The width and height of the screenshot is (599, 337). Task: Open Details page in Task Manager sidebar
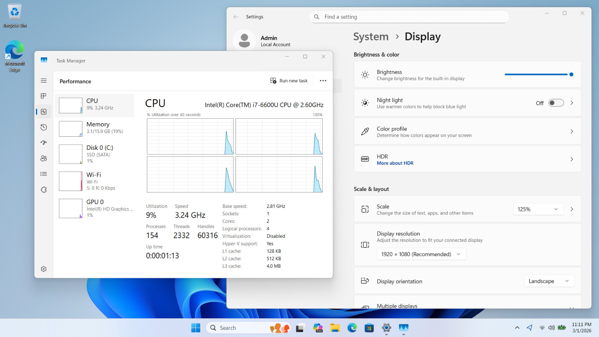[x=44, y=174]
